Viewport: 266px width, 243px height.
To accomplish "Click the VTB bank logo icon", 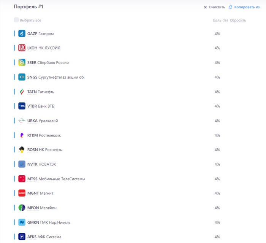I will pos(22,106).
